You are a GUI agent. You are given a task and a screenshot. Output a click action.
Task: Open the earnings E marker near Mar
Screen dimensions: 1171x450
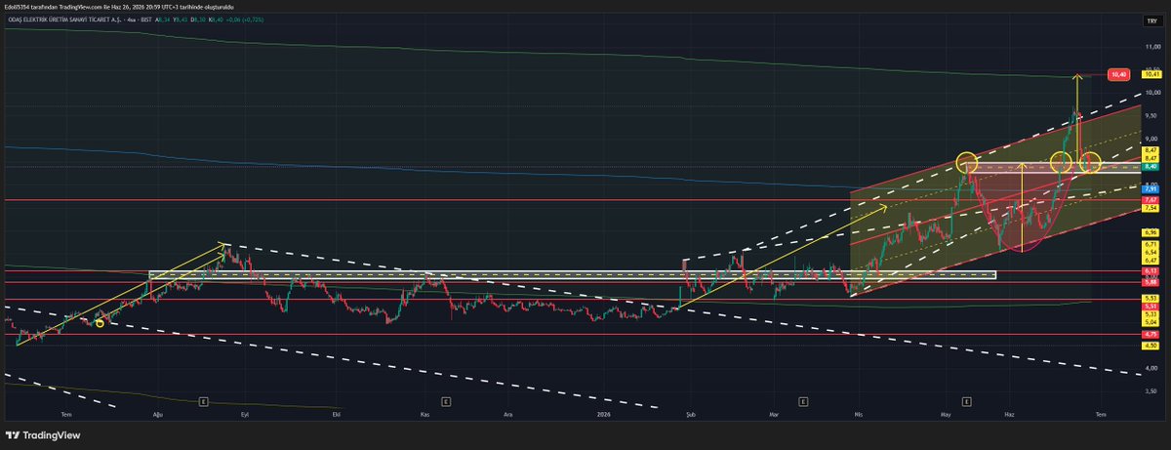[x=802, y=401]
